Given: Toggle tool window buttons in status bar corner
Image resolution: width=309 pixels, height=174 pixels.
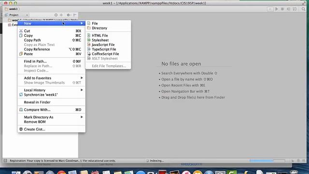Looking at the screenshot, I should pyautogui.click(x=5, y=160).
